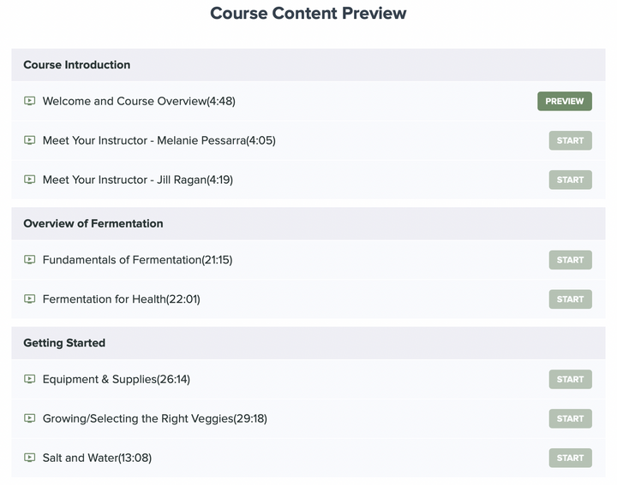The width and height of the screenshot is (617, 485).
Task: Start Fermentation for Health lesson
Action: click(x=570, y=299)
